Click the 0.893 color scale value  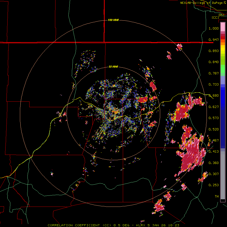click(x=214, y=51)
